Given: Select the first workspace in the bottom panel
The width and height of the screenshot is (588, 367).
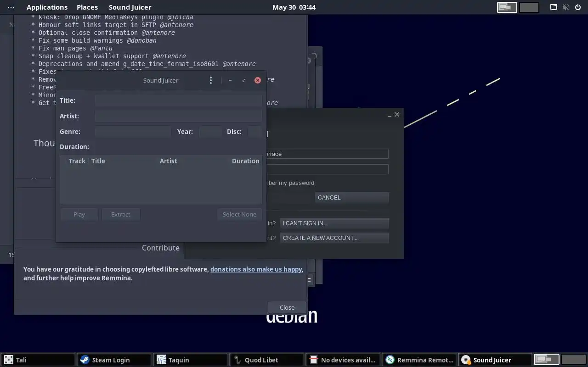Looking at the screenshot, I should pos(546,360).
